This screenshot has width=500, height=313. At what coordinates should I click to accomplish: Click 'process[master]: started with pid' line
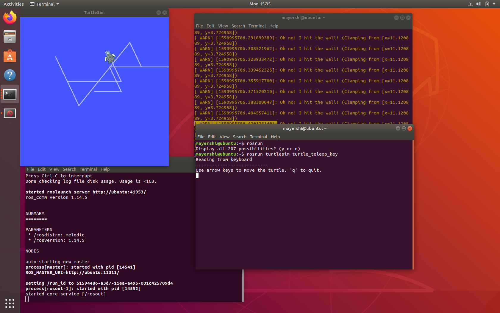coord(80,267)
